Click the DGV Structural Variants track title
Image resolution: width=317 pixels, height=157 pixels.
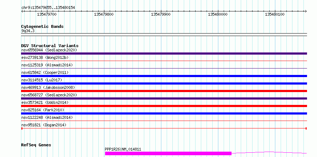coord(50,46)
